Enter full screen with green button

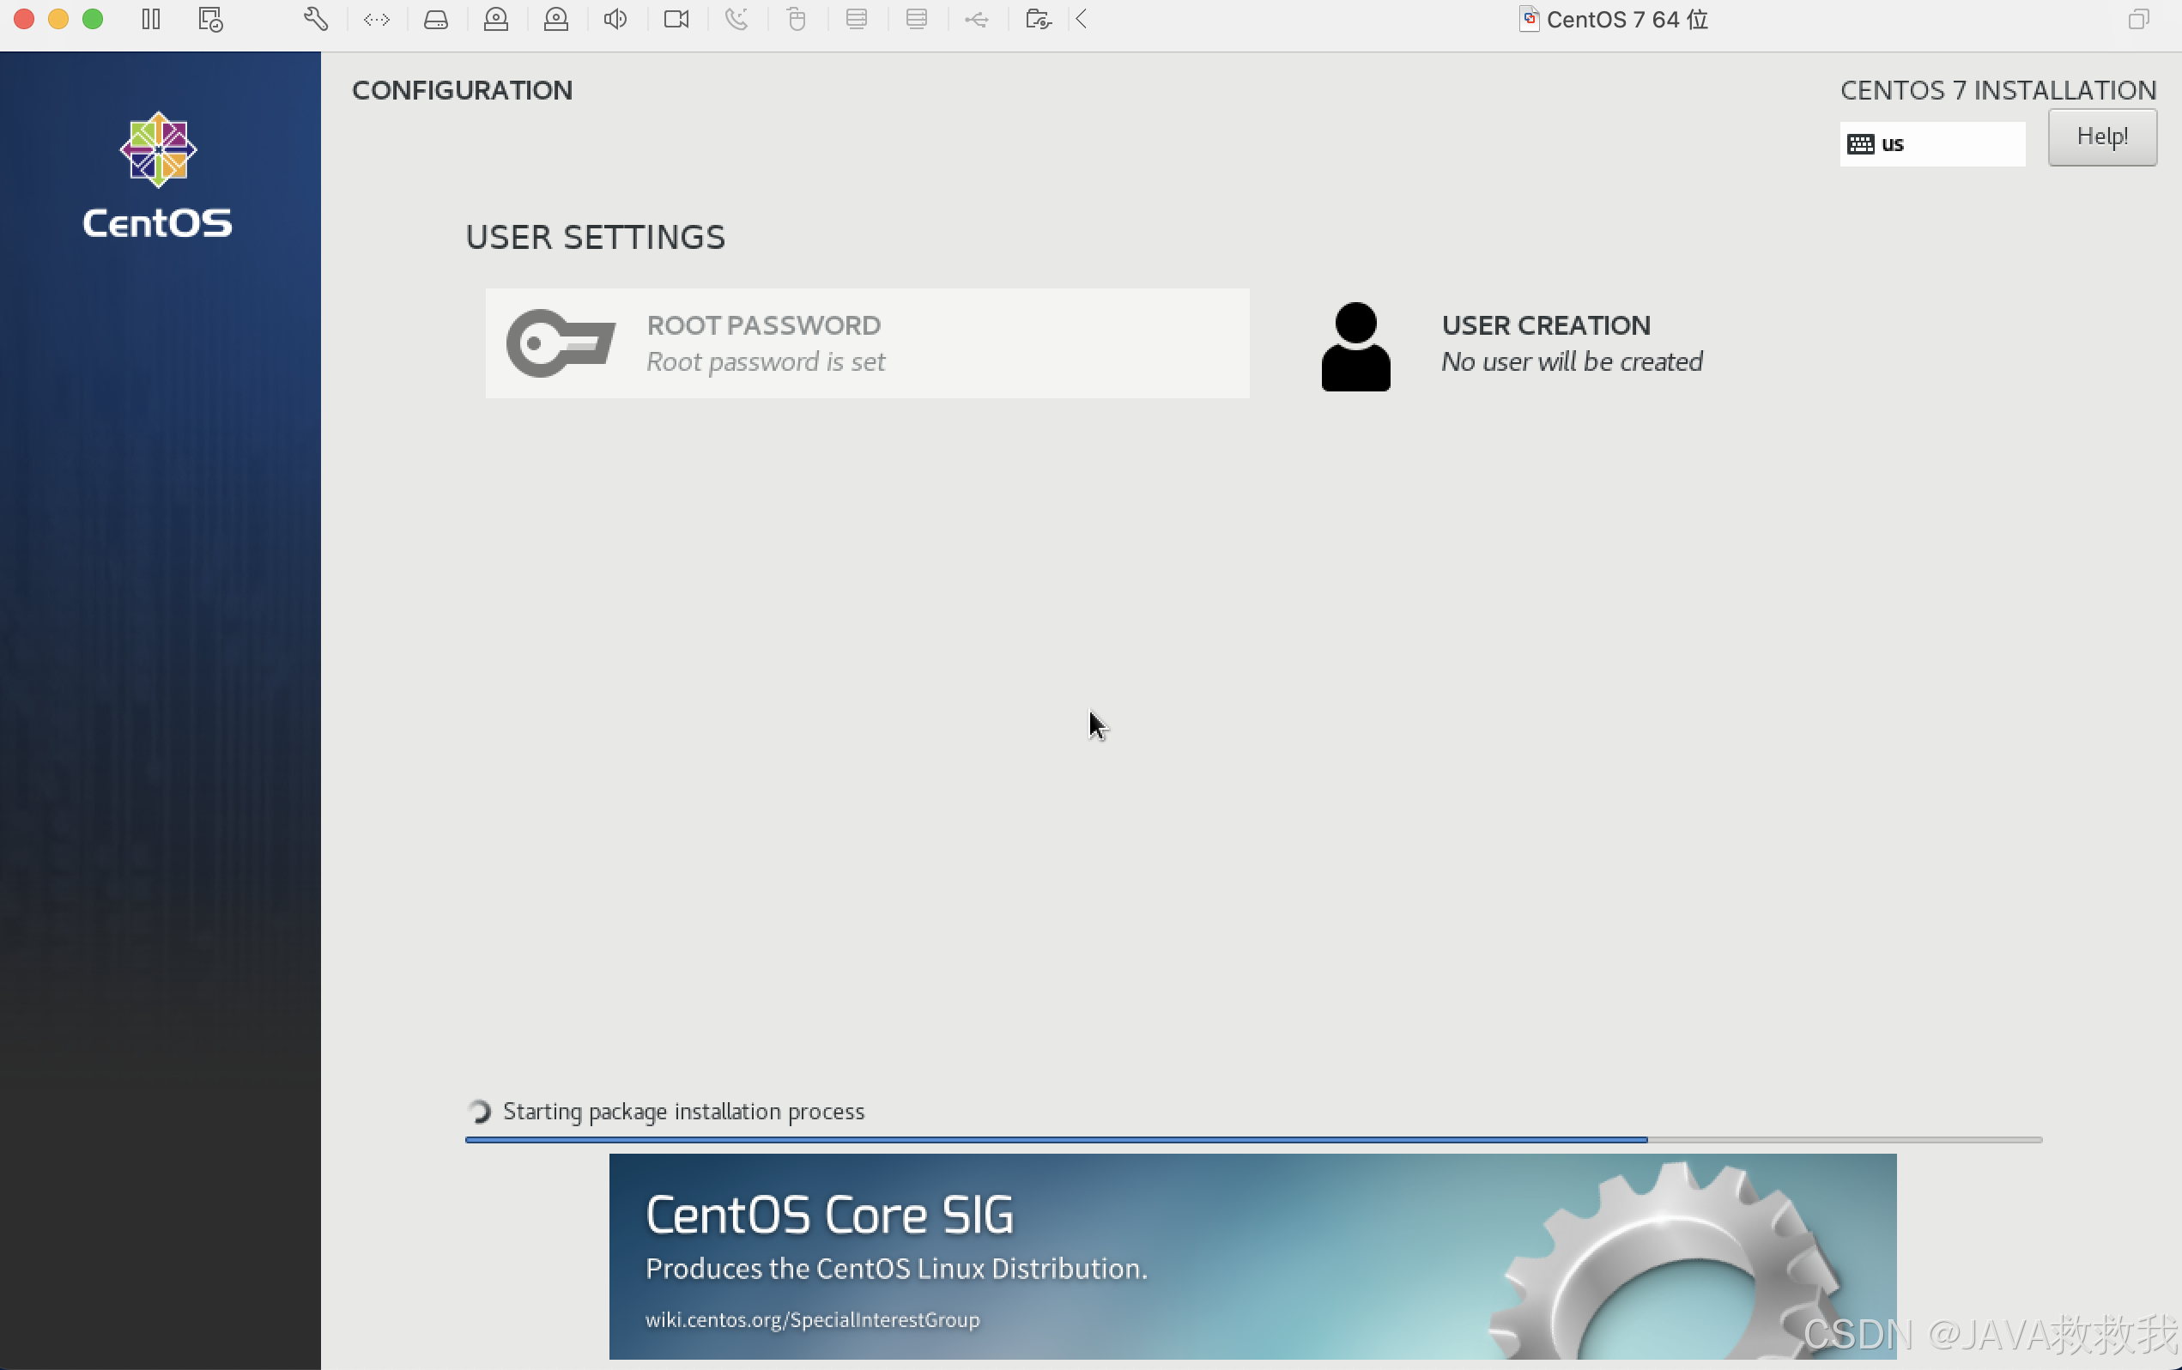point(93,19)
